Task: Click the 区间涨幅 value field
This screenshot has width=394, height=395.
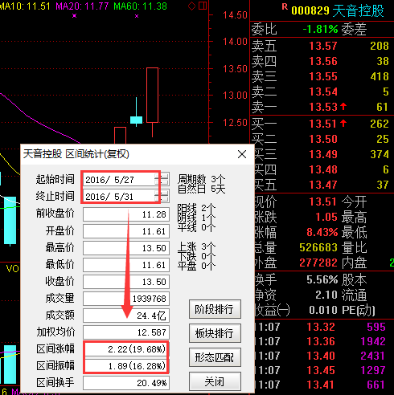Action: 126,349
